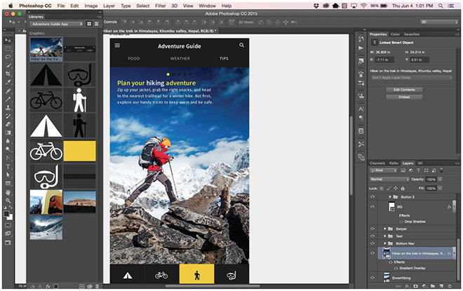Click the X position field in Properties
The height and width of the screenshot is (291, 463).
pos(384,60)
